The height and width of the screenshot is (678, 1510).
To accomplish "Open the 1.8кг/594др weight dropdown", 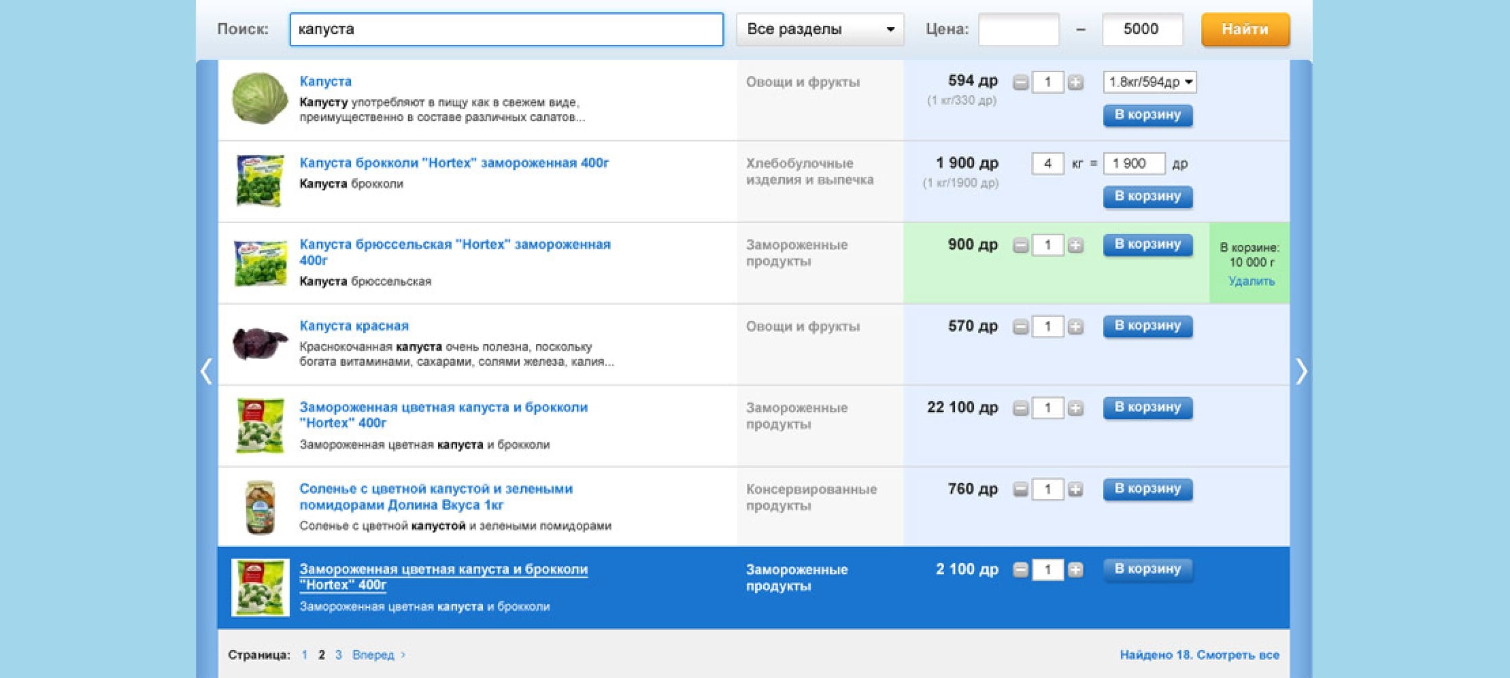I will coord(1150,82).
